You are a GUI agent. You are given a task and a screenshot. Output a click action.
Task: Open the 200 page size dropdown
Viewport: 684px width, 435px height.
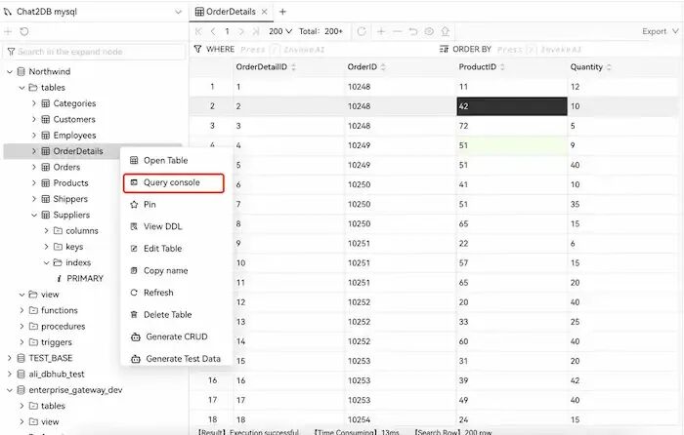tap(280, 31)
